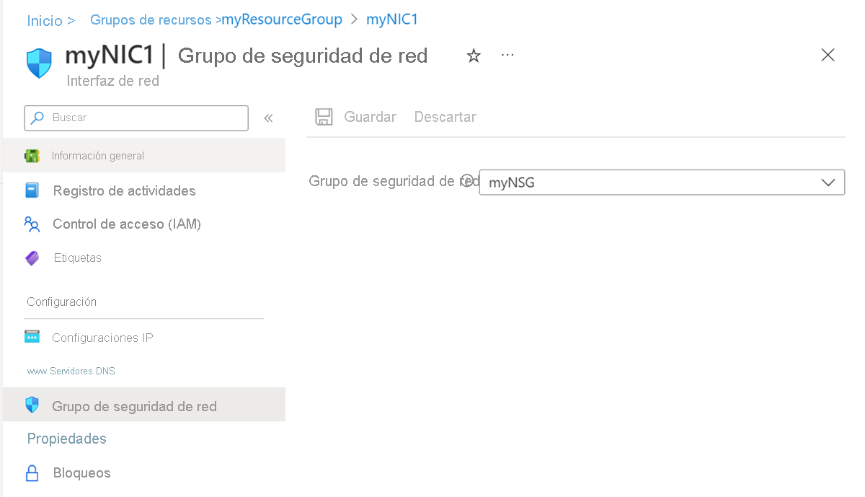Select Registro de actividades
The width and height of the screenshot is (865, 497).
(123, 190)
